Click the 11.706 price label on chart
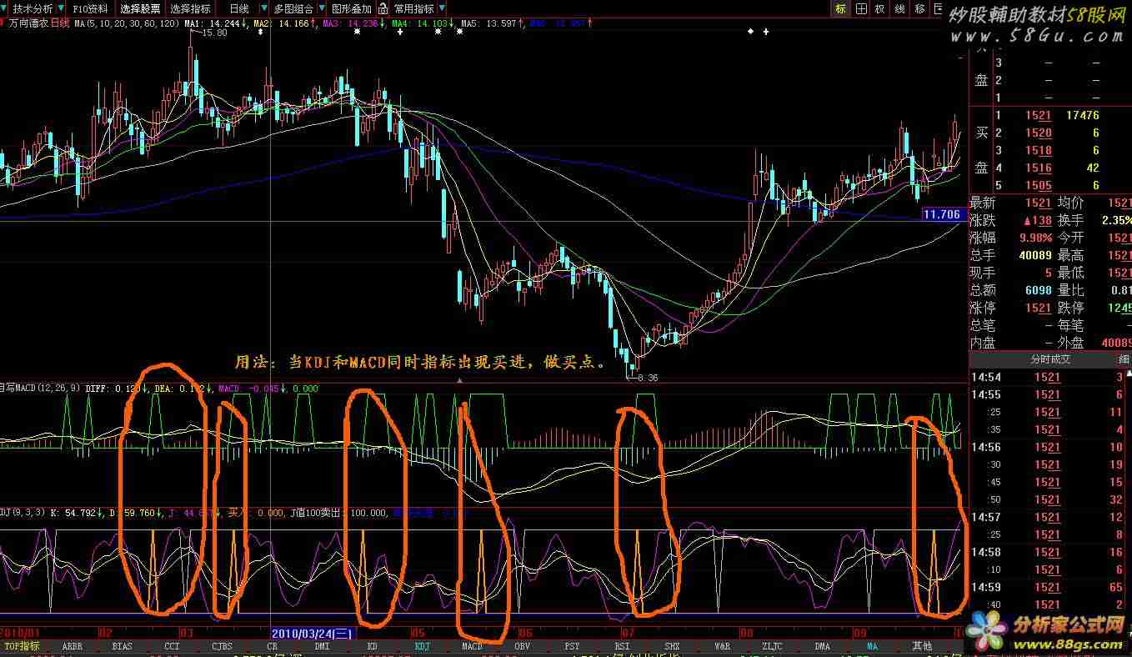This screenshot has width=1132, height=657. (x=943, y=215)
